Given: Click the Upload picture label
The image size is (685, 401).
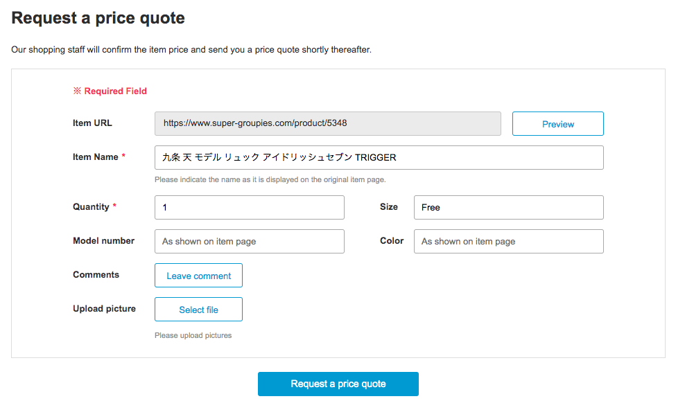Looking at the screenshot, I should [x=105, y=309].
